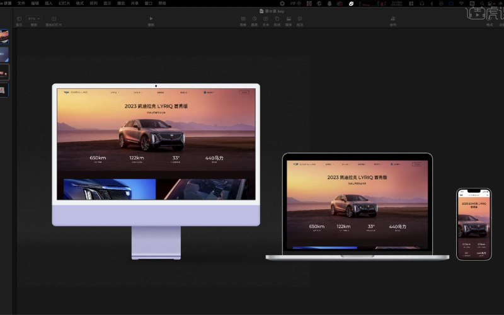Open the 格式 format inspector in the toolbar
The height and width of the screenshot is (315, 504).
490,21
